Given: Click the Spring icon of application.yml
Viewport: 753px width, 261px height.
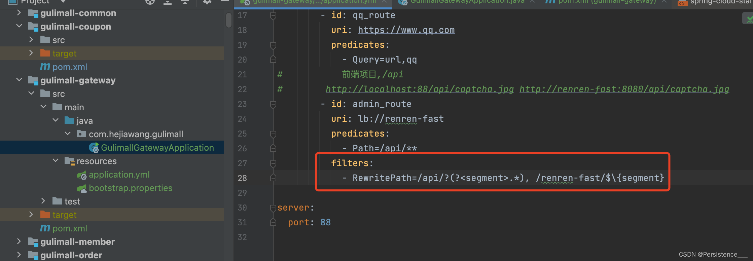Looking at the screenshot, I should pyautogui.click(x=82, y=175).
